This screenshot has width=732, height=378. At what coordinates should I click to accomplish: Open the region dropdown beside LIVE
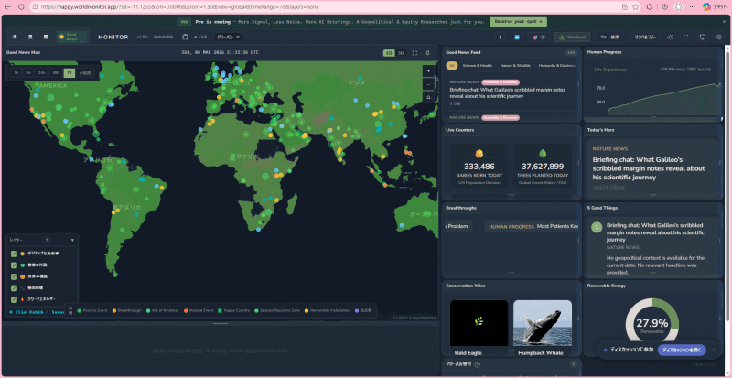tap(227, 37)
